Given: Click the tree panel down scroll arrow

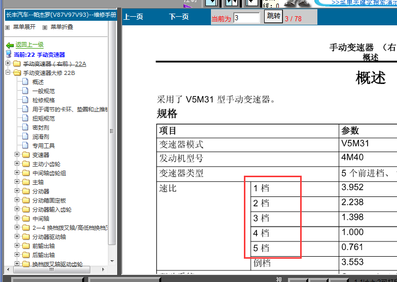Looking at the screenshot, I should pyautogui.click(x=112, y=261).
